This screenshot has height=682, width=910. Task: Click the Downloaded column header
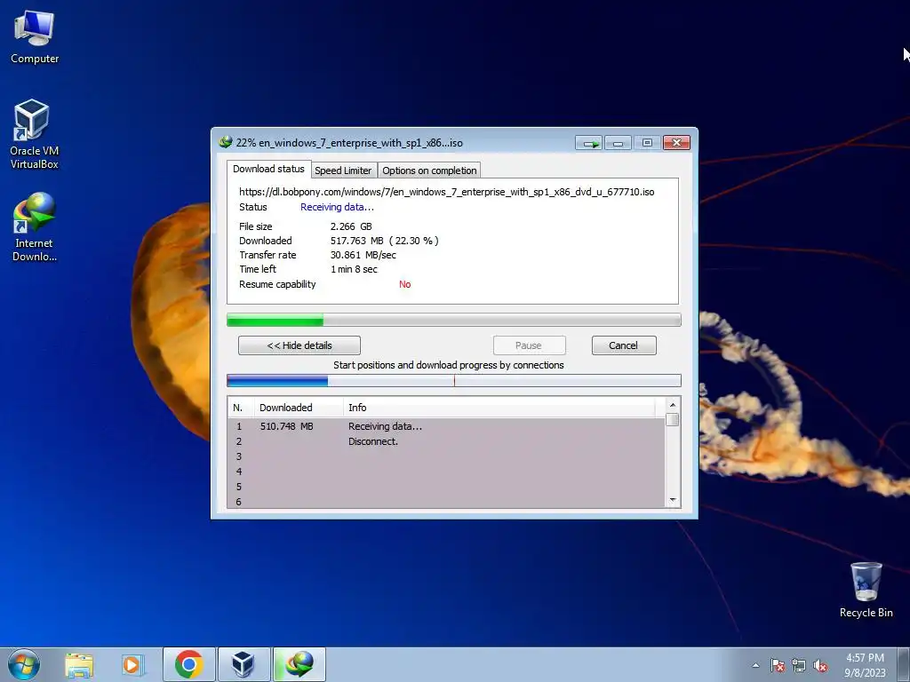point(299,408)
